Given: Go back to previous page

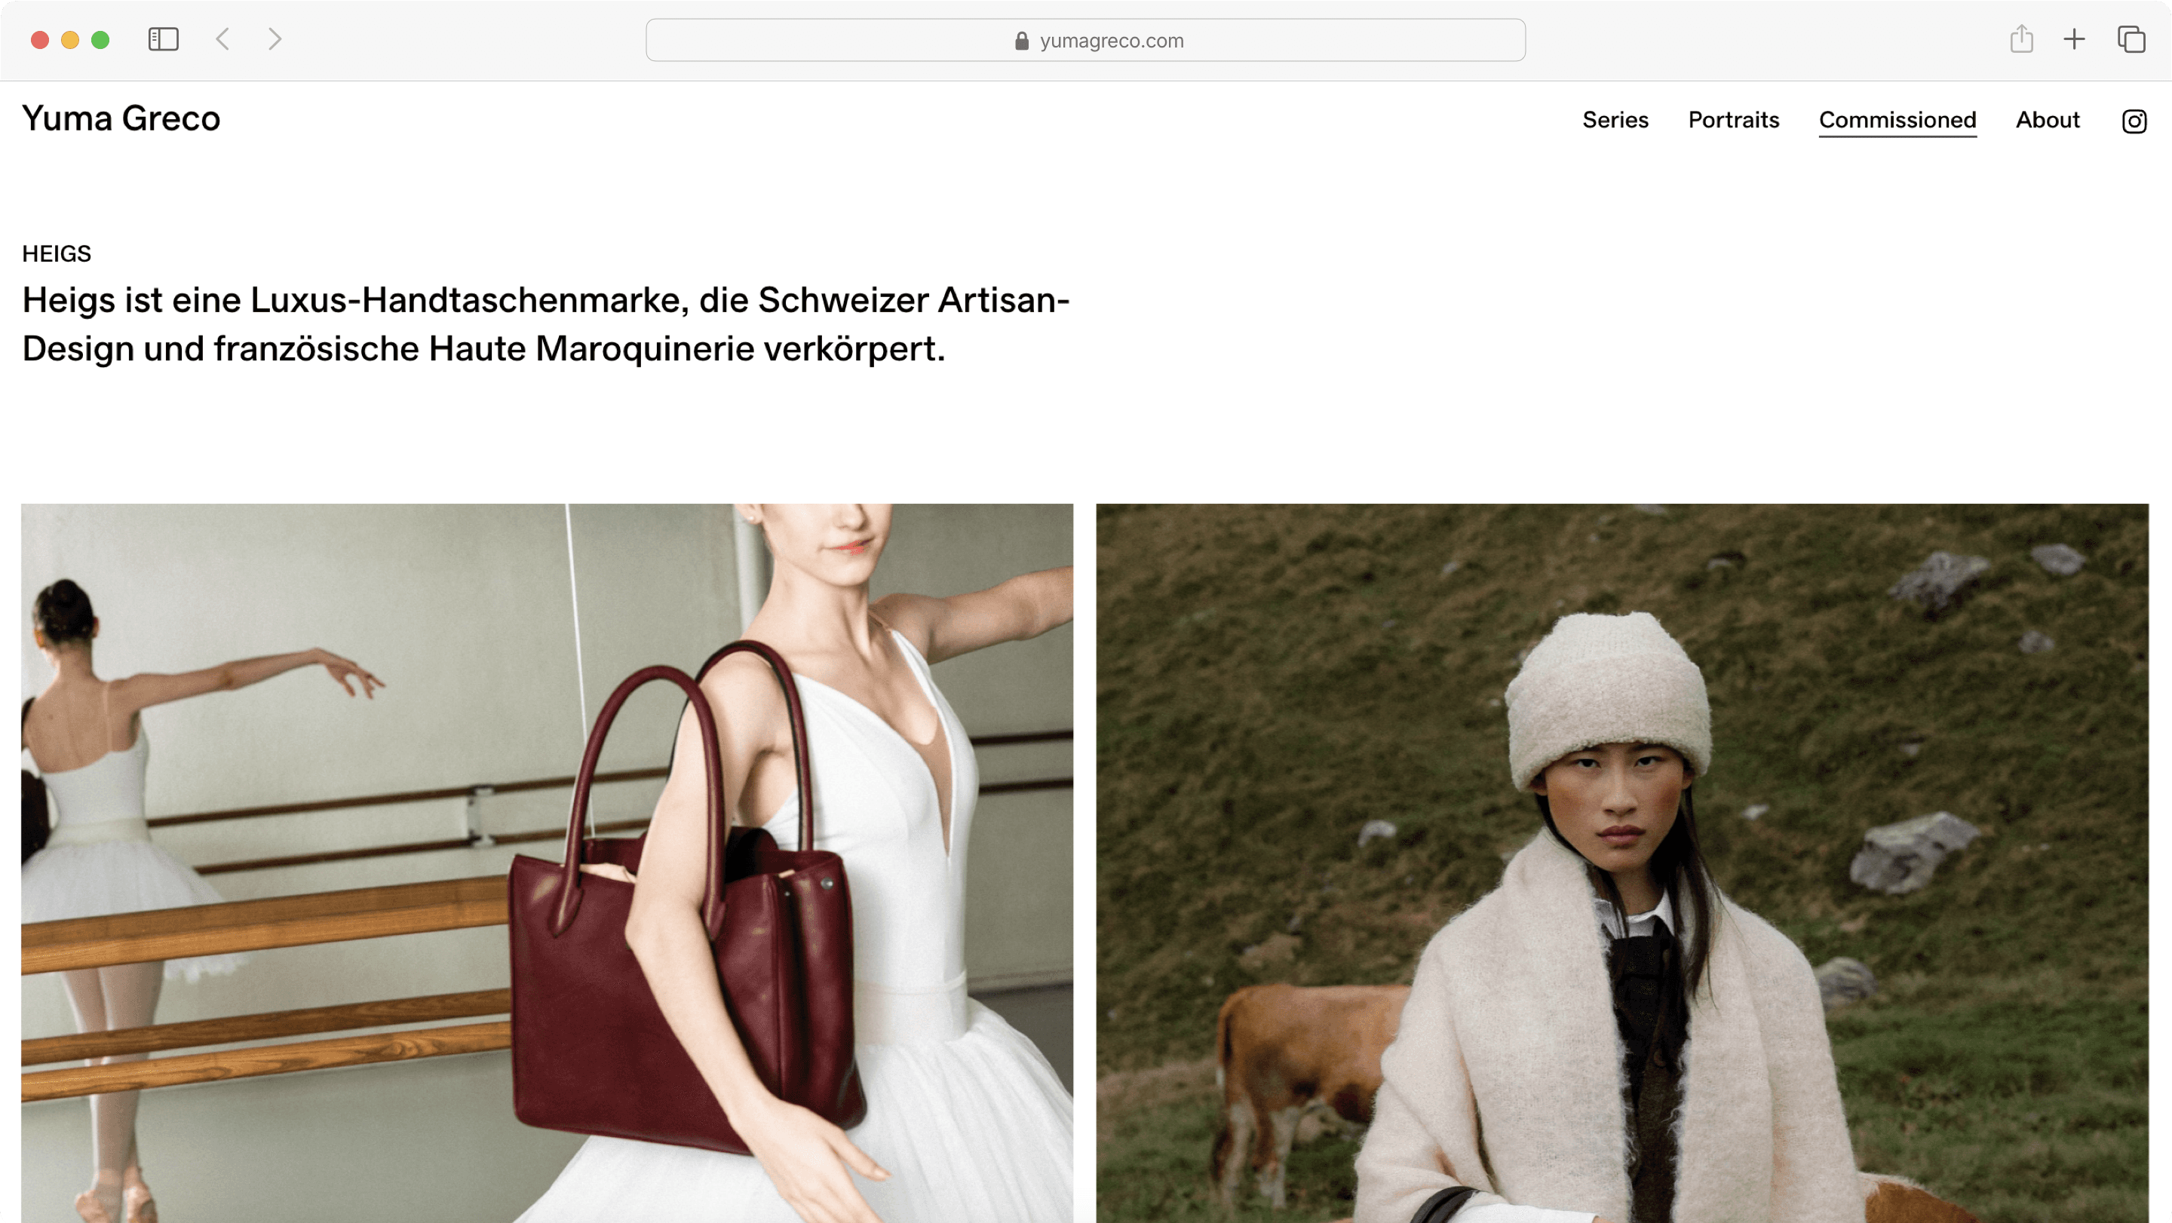Looking at the screenshot, I should 222,40.
